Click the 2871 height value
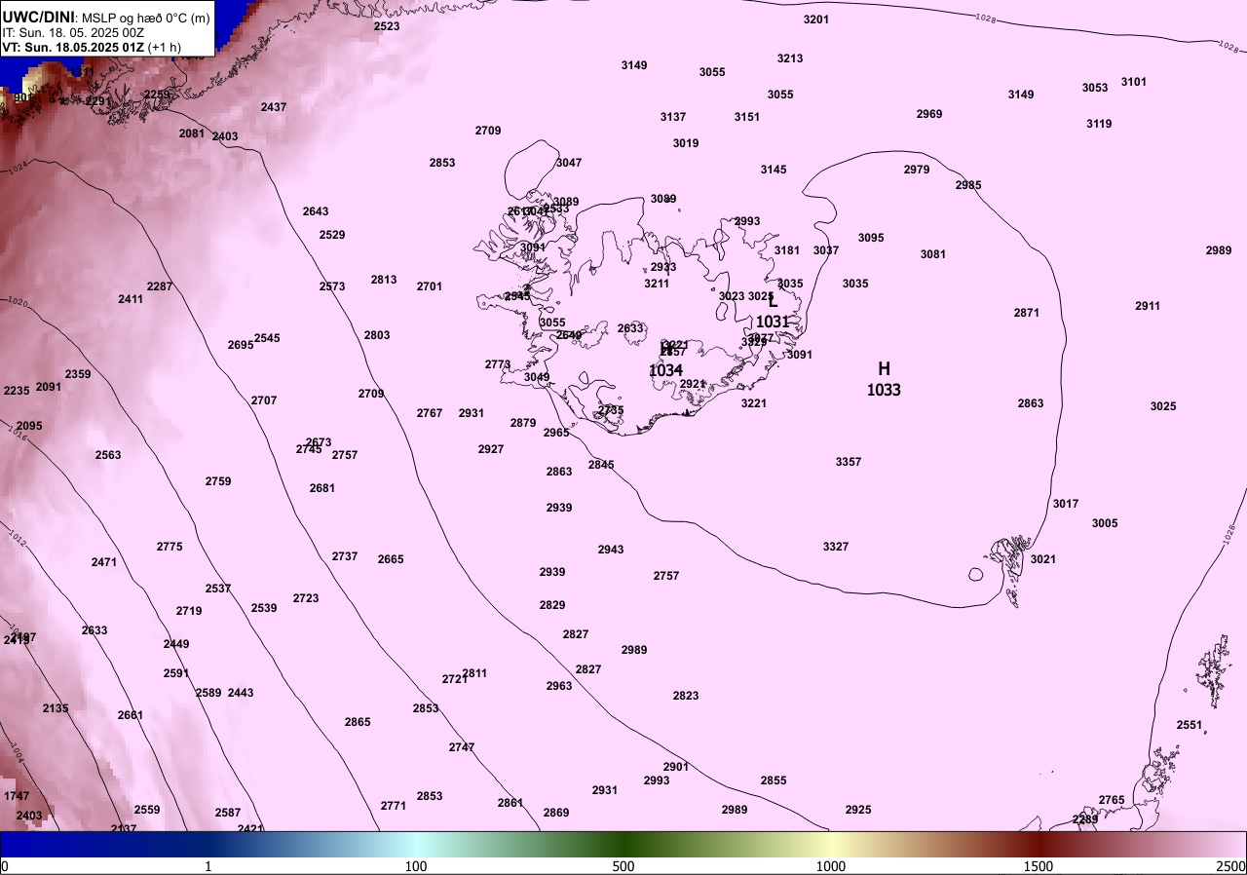 [x=1027, y=313]
